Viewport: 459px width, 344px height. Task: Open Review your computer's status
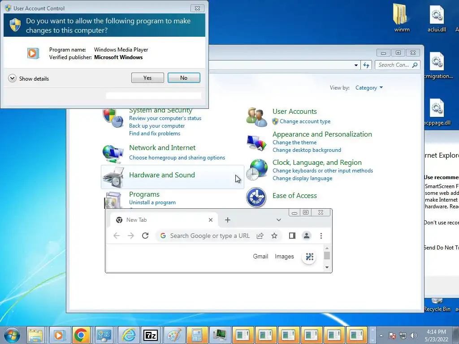pos(165,118)
